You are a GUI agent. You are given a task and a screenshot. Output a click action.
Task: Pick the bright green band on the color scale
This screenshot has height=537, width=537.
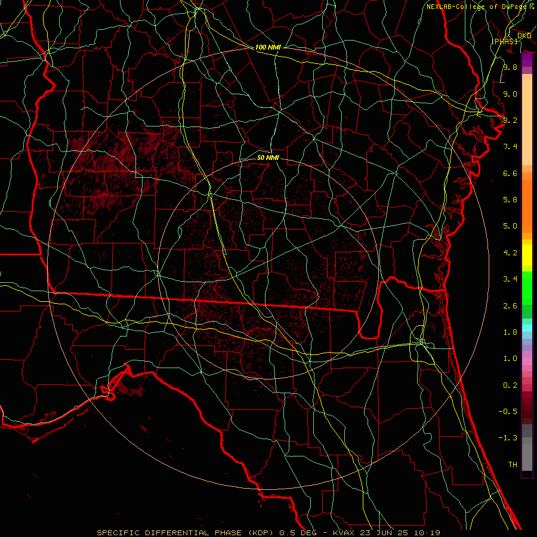click(x=527, y=288)
